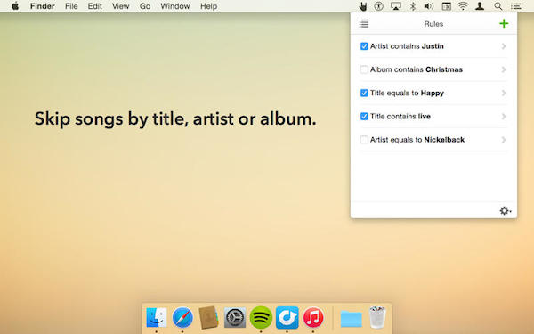Click the rock-hand app icon in menu bar
The width and height of the screenshot is (534, 334).
[x=363, y=6]
